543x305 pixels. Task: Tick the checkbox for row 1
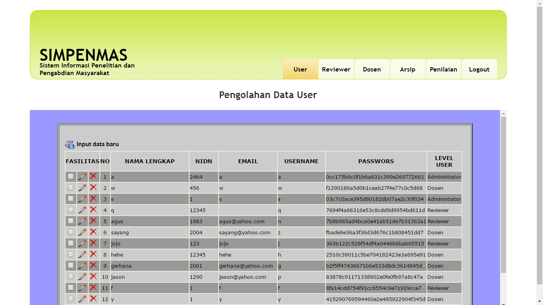[71, 176]
